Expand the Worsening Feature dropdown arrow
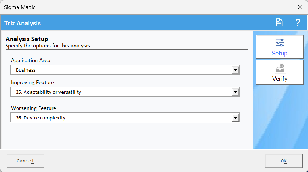This screenshot has width=308, height=172. coord(235,118)
